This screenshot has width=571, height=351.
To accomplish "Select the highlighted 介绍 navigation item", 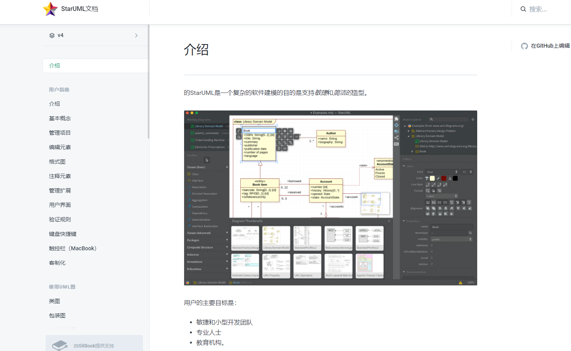I will (x=54, y=65).
